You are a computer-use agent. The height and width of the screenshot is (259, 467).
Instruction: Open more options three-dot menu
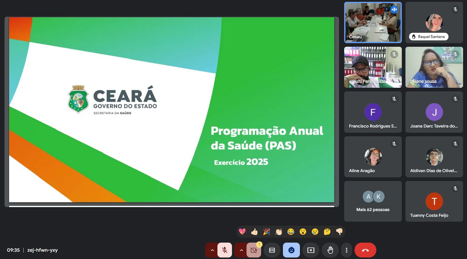tap(346, 250)
